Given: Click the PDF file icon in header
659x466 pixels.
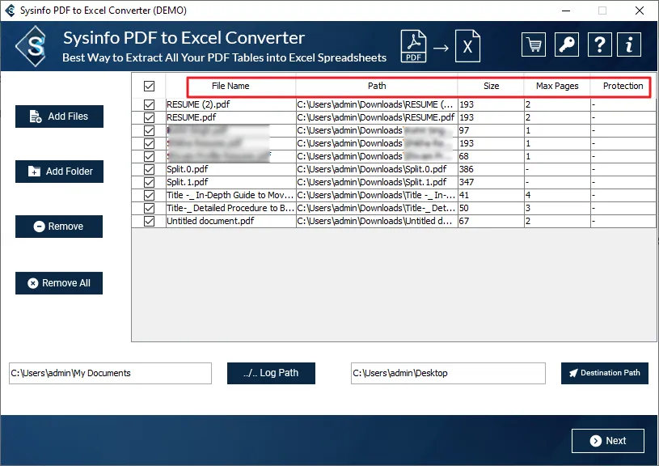Looking at the screenshot, I should pyautogui.click(x=414, y=48).
